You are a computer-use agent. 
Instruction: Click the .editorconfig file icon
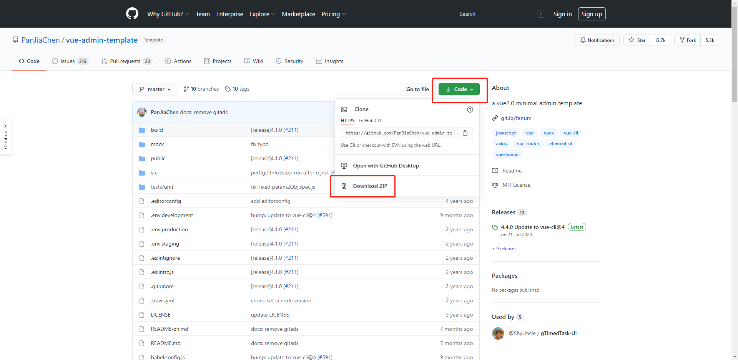142,201
